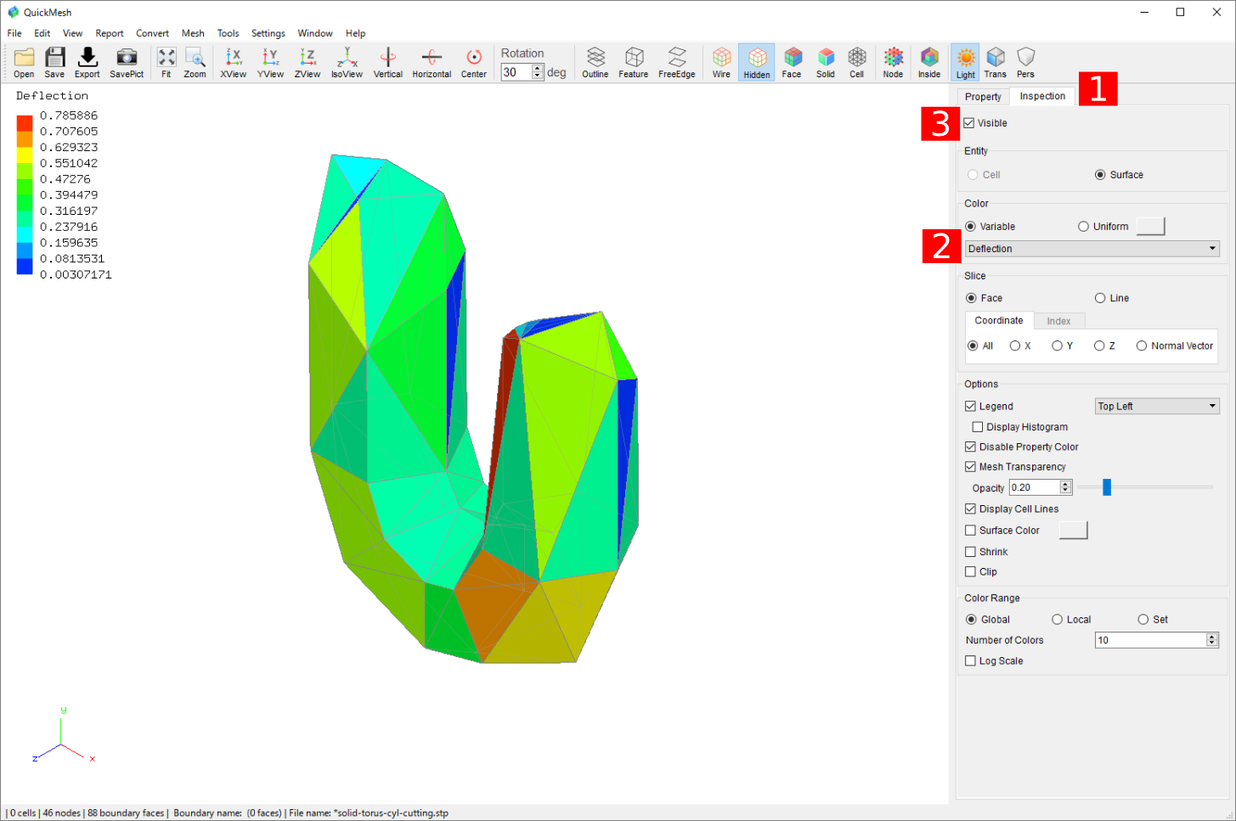Switch to ZView orientation

(308, 63)
